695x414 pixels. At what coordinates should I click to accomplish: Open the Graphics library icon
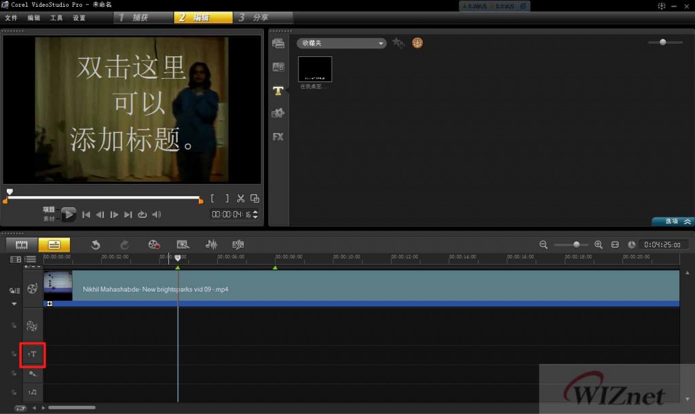point(278,113)
